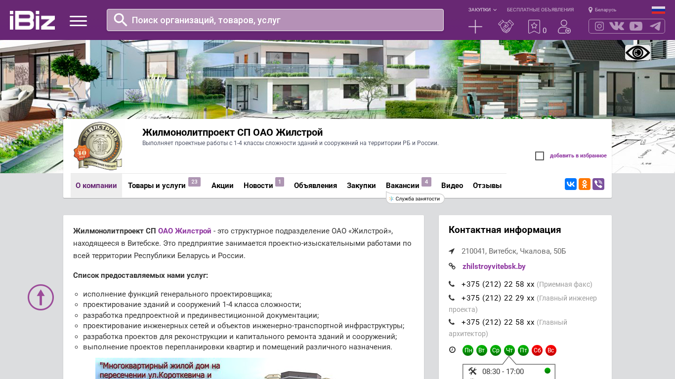Select Sunday (Вс) schedule day
The width and height of the screenshot is (675, 379).
pos(551,350)
